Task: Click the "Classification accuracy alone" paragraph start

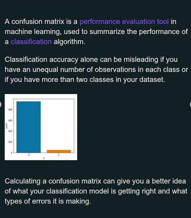Action: 42,60
